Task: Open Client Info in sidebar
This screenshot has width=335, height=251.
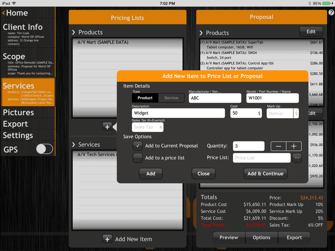Action: (x=23, y=27)
